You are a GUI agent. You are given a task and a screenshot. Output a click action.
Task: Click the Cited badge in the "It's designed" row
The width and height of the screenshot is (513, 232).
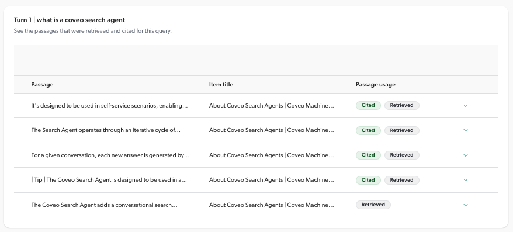click(368, 105)
